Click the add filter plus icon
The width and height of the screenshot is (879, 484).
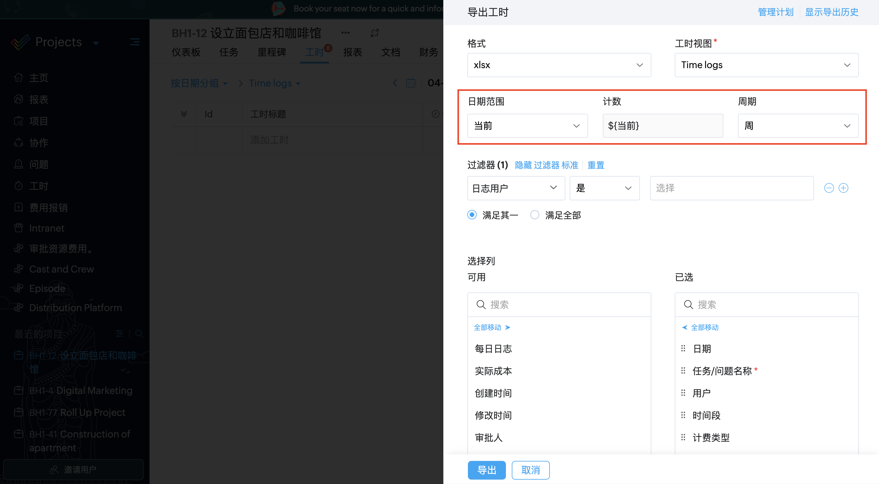point(843,188)
